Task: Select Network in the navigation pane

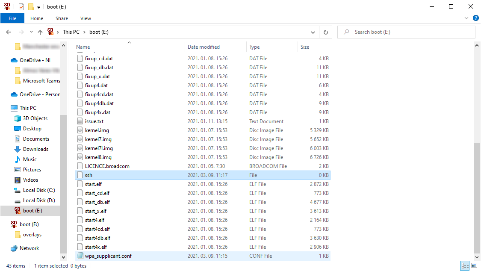Action: [29, 248]
